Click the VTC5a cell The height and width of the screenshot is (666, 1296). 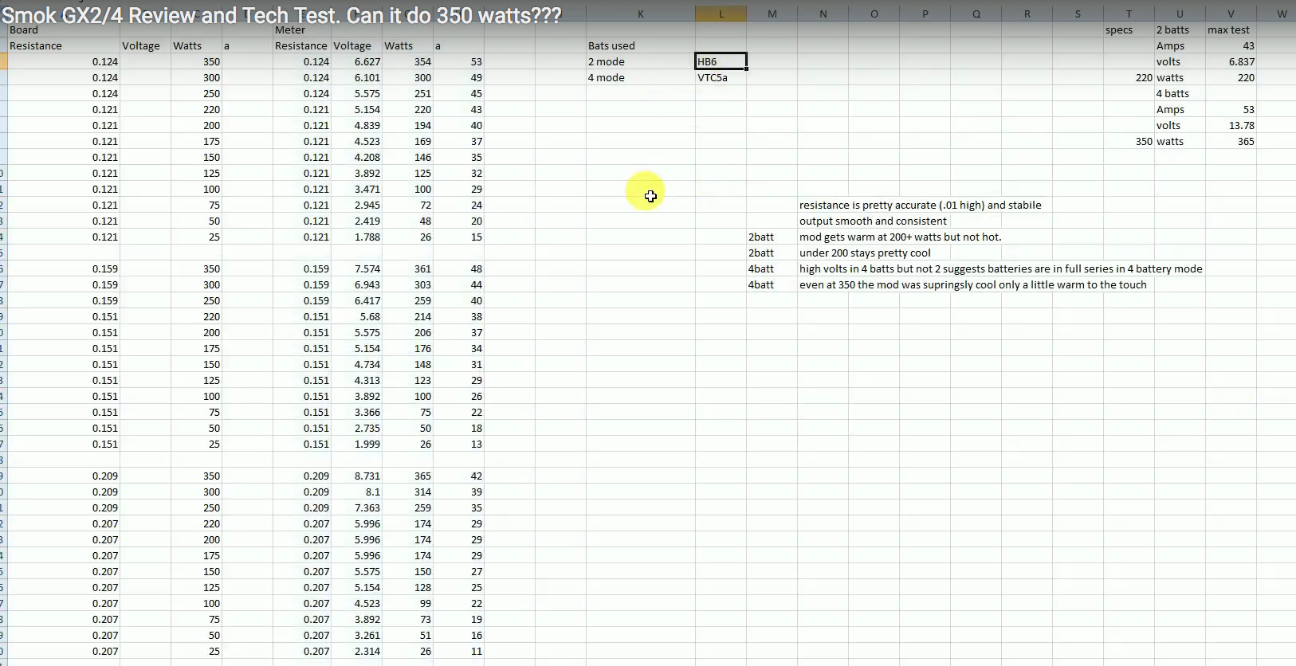coord(721,77)
